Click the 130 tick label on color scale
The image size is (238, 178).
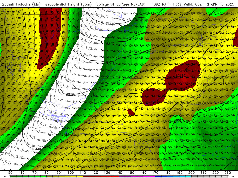click(107, 173)
